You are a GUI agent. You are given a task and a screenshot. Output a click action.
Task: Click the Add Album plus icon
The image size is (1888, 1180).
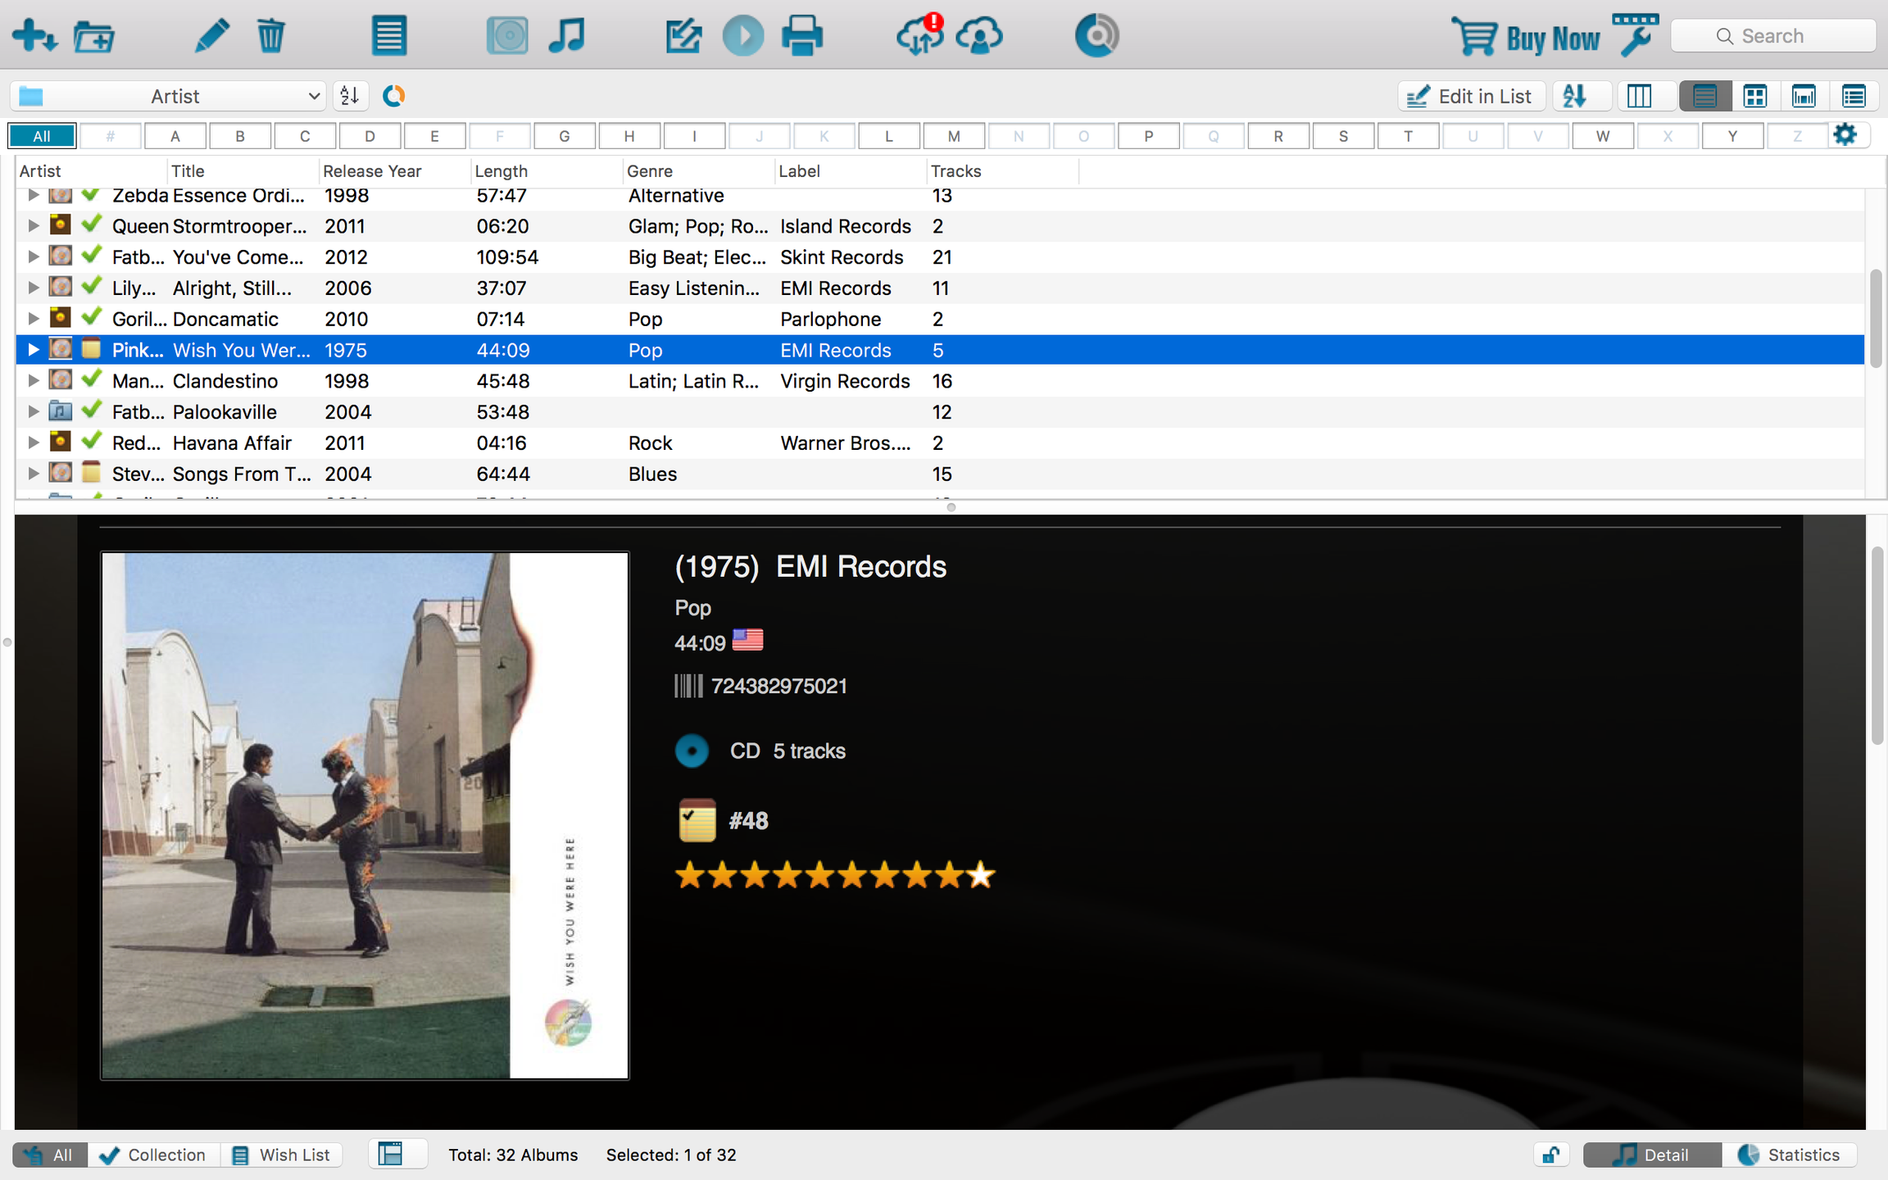pos(34,36)
